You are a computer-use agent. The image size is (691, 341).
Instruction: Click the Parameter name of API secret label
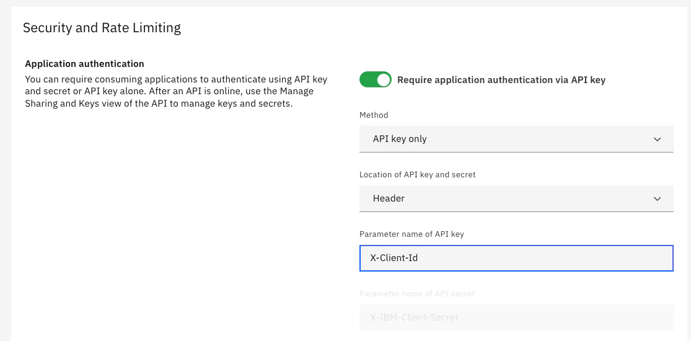coord(417,293)
